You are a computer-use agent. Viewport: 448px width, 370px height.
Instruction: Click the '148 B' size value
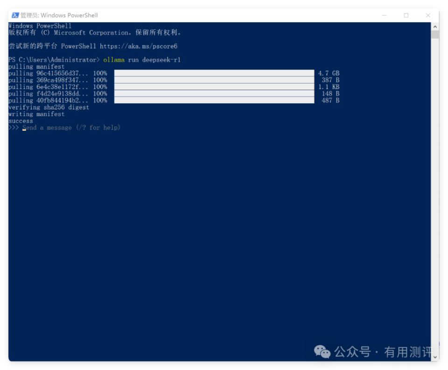[330, 93]
